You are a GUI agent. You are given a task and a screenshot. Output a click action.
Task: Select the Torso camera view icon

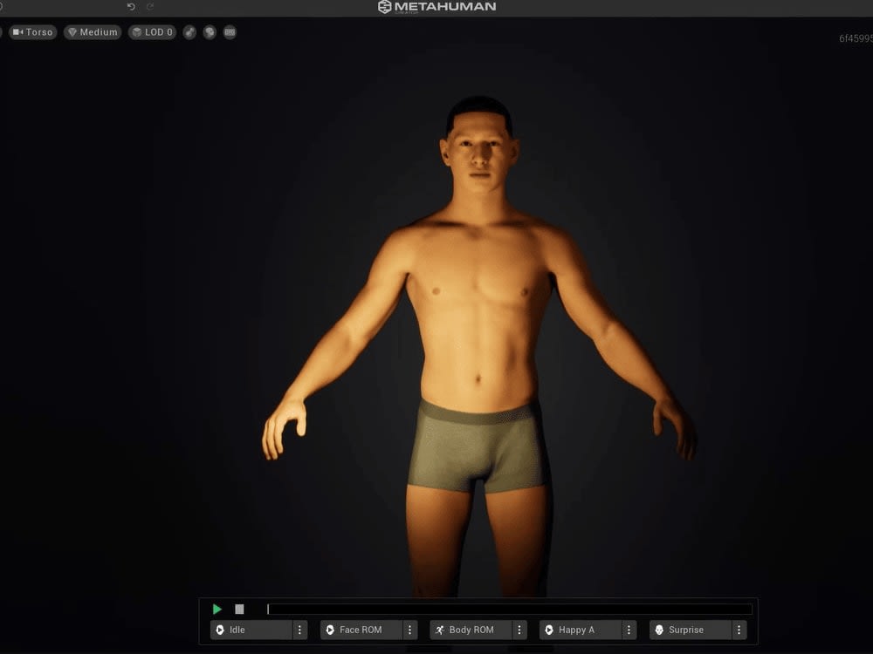coord(16,32)
